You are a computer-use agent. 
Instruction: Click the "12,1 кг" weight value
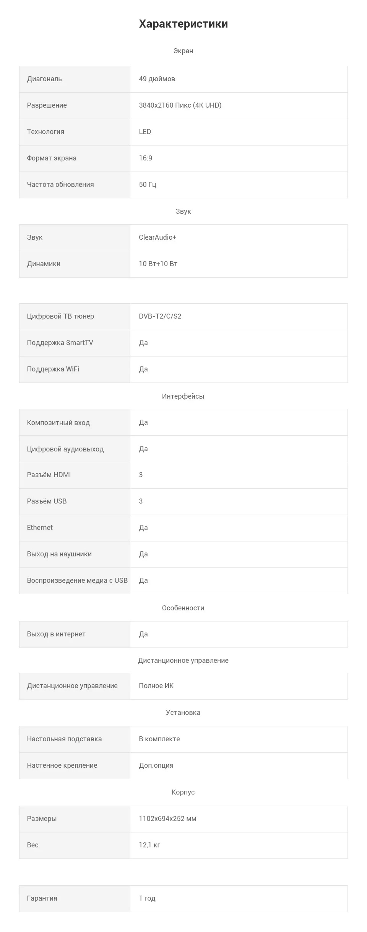pyautogui.click(x=149, y=845)
